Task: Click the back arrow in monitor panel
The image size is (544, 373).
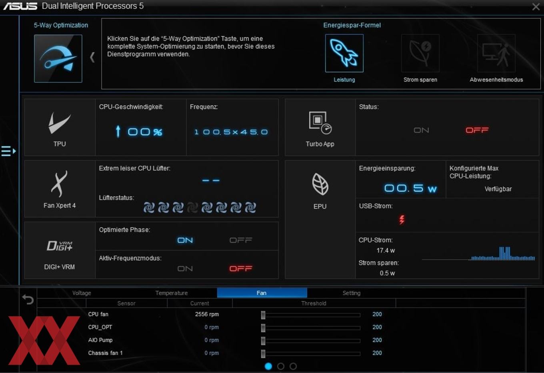Action: pyautogui.click(x=28, y=299)
